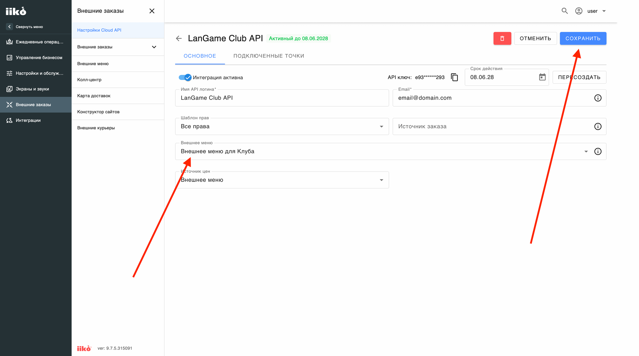Open the Карта доставок menu item
This screenshot has width=639, height=356.
(x=118, y=96)
